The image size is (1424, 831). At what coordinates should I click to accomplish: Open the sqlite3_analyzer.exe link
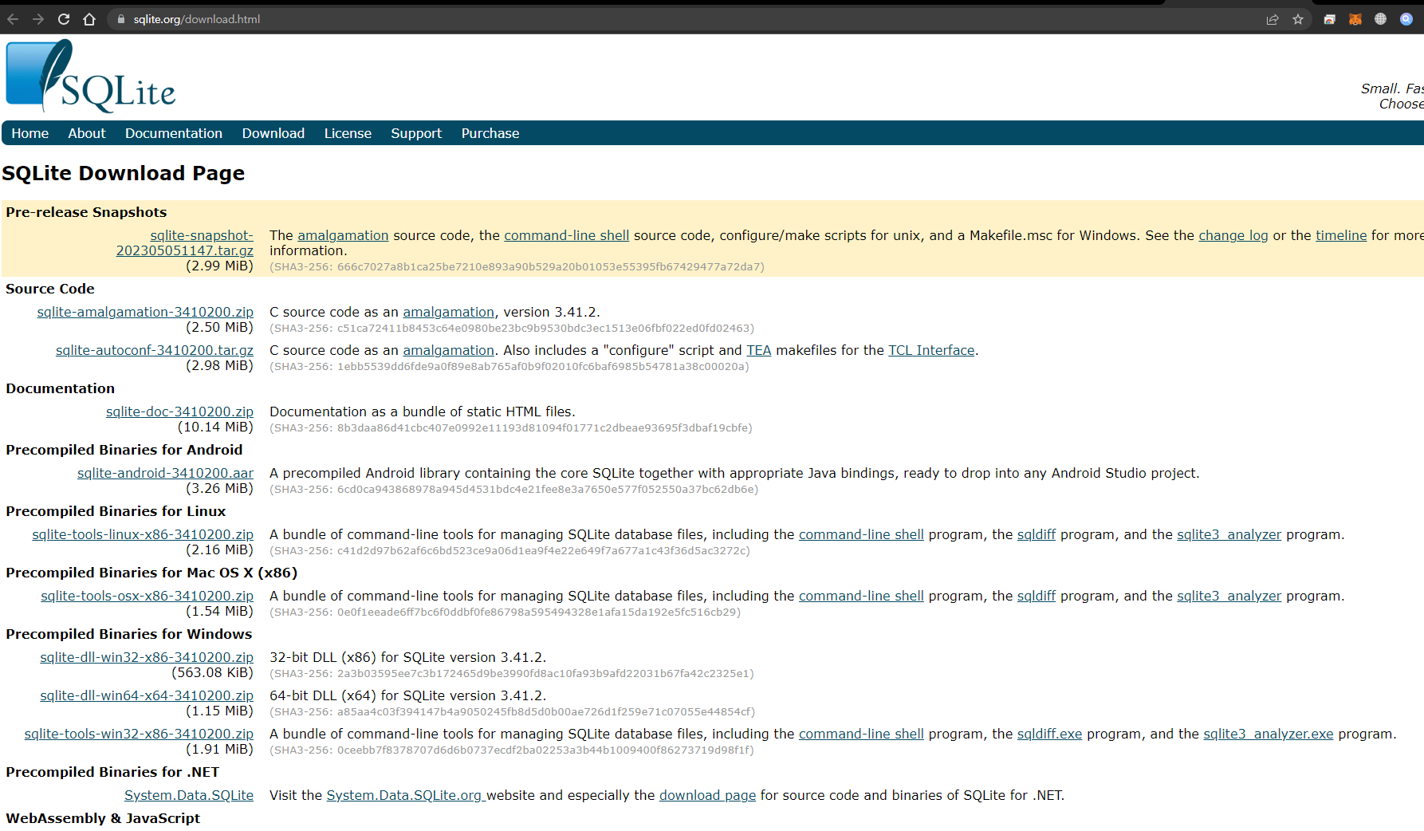click(x=1268, y=734)
